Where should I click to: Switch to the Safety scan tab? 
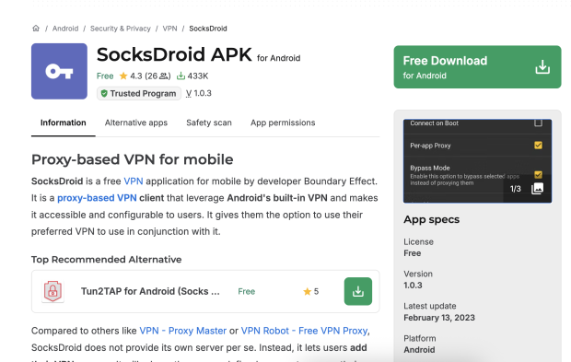pos(209,123)
